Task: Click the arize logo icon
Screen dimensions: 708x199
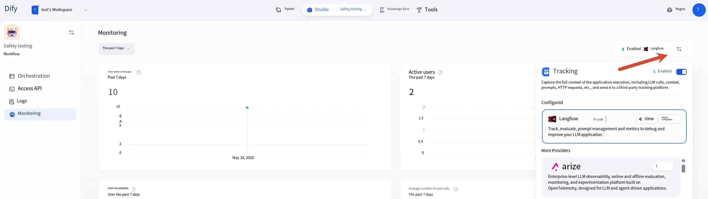Action: (555, 167)
